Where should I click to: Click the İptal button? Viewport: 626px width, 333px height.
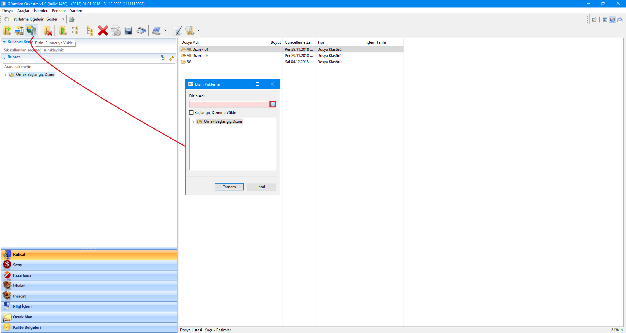click(261, 187)
